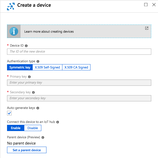
Task: Choose X.509 CA Signed authentication
Action: (76, 67)
